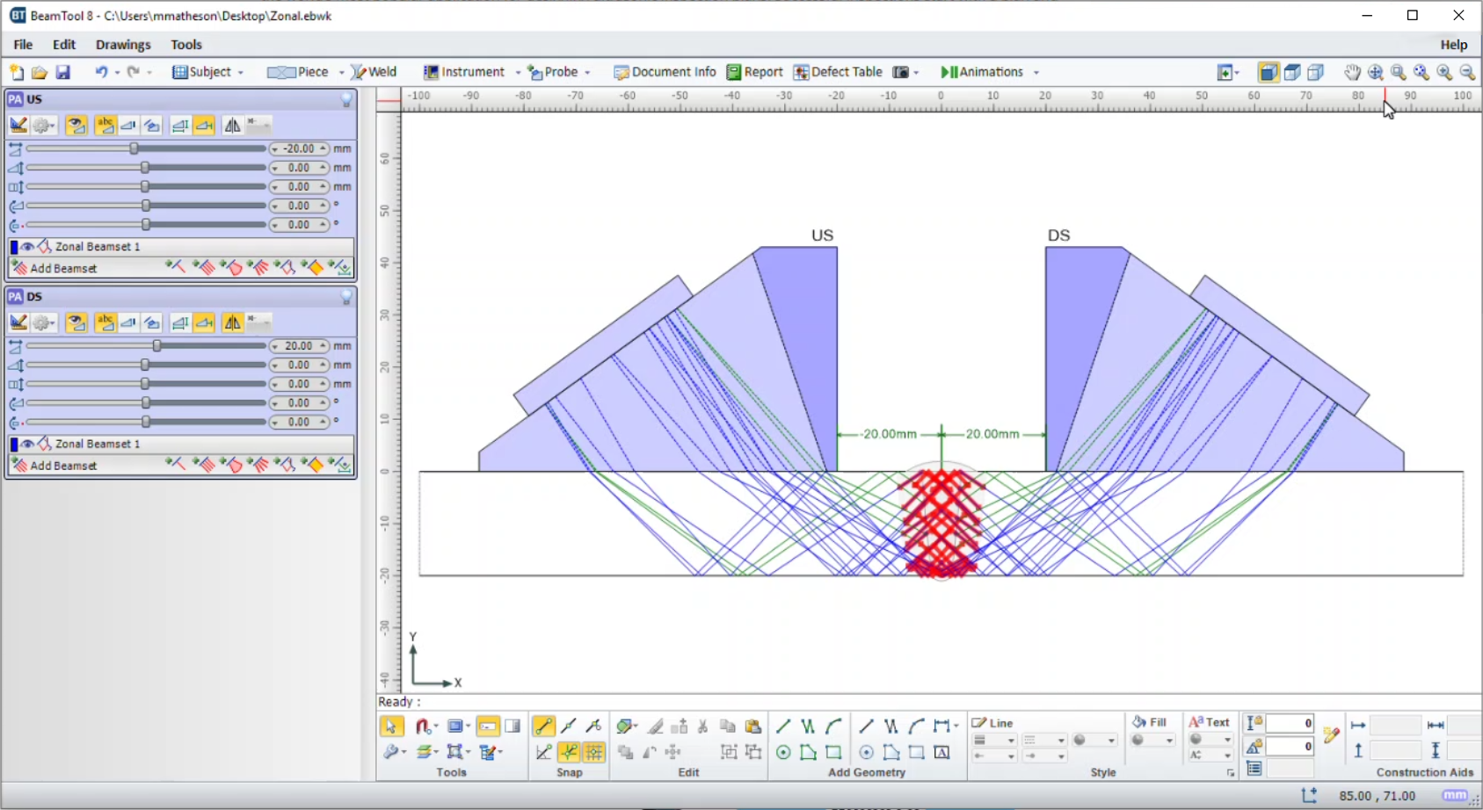
Task: Click the flip probe icon in US panel
Action: pos(232,126)
